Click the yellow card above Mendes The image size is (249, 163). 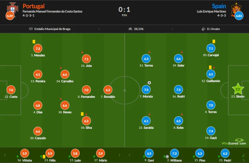click(34, 42)
